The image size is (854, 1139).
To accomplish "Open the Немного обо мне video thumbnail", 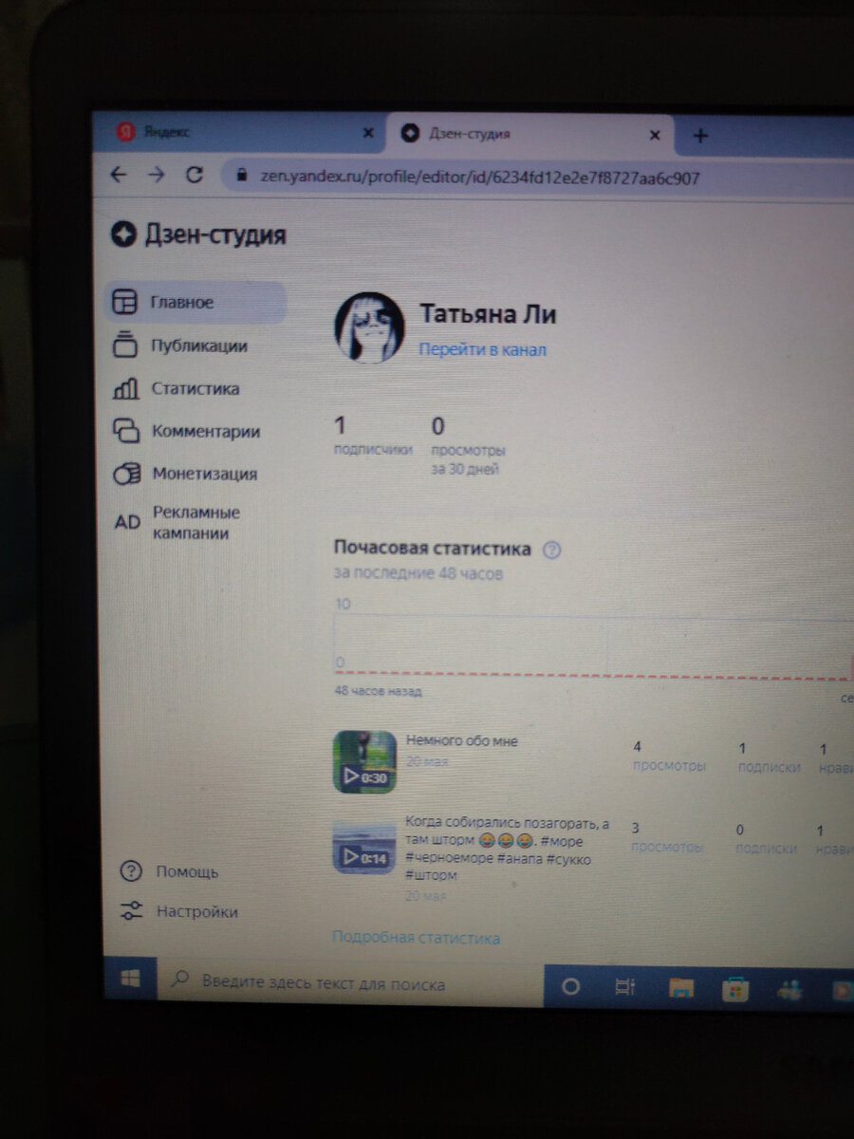I will [x=364, y=761].
